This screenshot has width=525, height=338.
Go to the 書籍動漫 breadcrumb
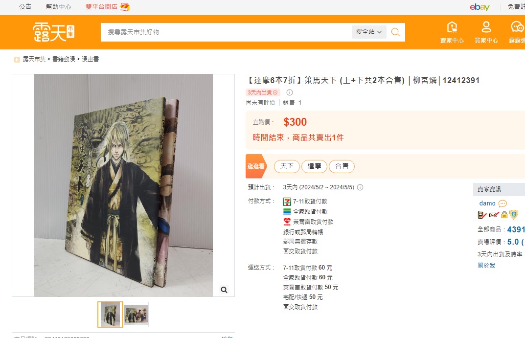click(64, 59)
